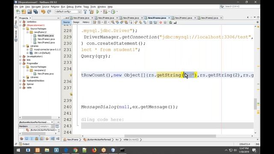Click the Find Selection magnifier editor icon
This screenshot has width=274, height=154.
113,22
